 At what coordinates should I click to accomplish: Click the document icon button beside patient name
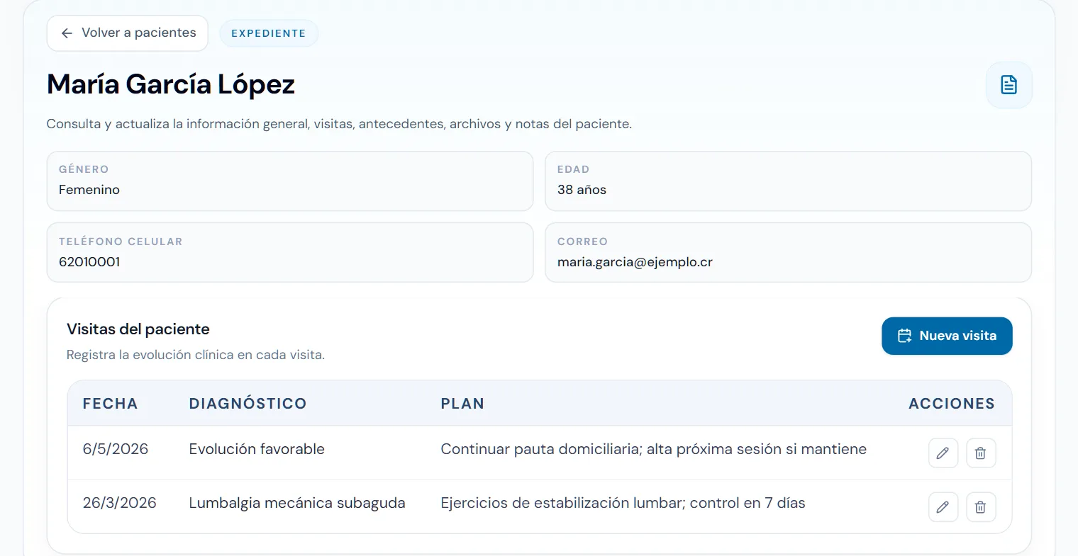pyautogui.click(x=1008, y=85)
